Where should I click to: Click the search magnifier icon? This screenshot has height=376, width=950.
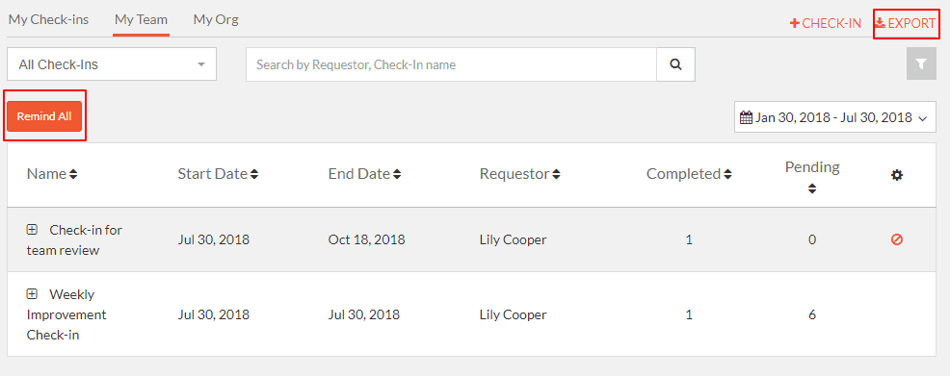(675, 64)
